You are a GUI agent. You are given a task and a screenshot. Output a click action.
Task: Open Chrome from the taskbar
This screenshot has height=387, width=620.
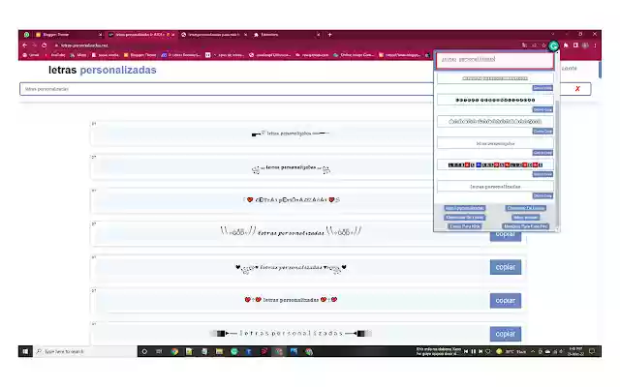pyautogui.click(x=174, y=351)
